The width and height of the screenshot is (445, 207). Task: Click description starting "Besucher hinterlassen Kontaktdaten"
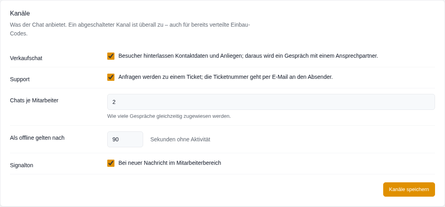pyautogui.click(x=248, y=56)
